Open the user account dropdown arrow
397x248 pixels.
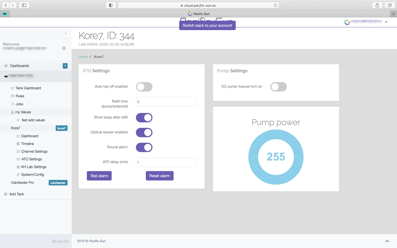tap(386, 22)
